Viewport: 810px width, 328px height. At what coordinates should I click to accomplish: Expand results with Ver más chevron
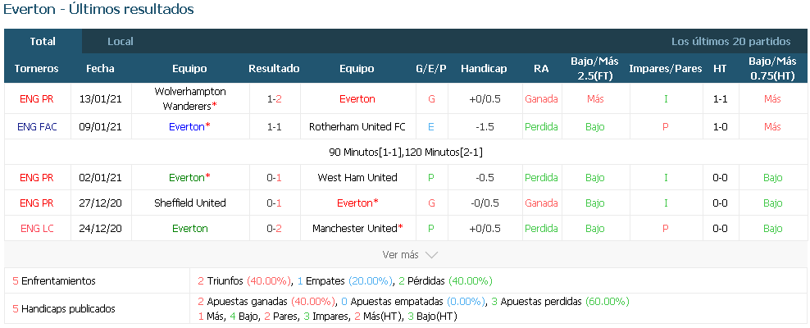431,255
